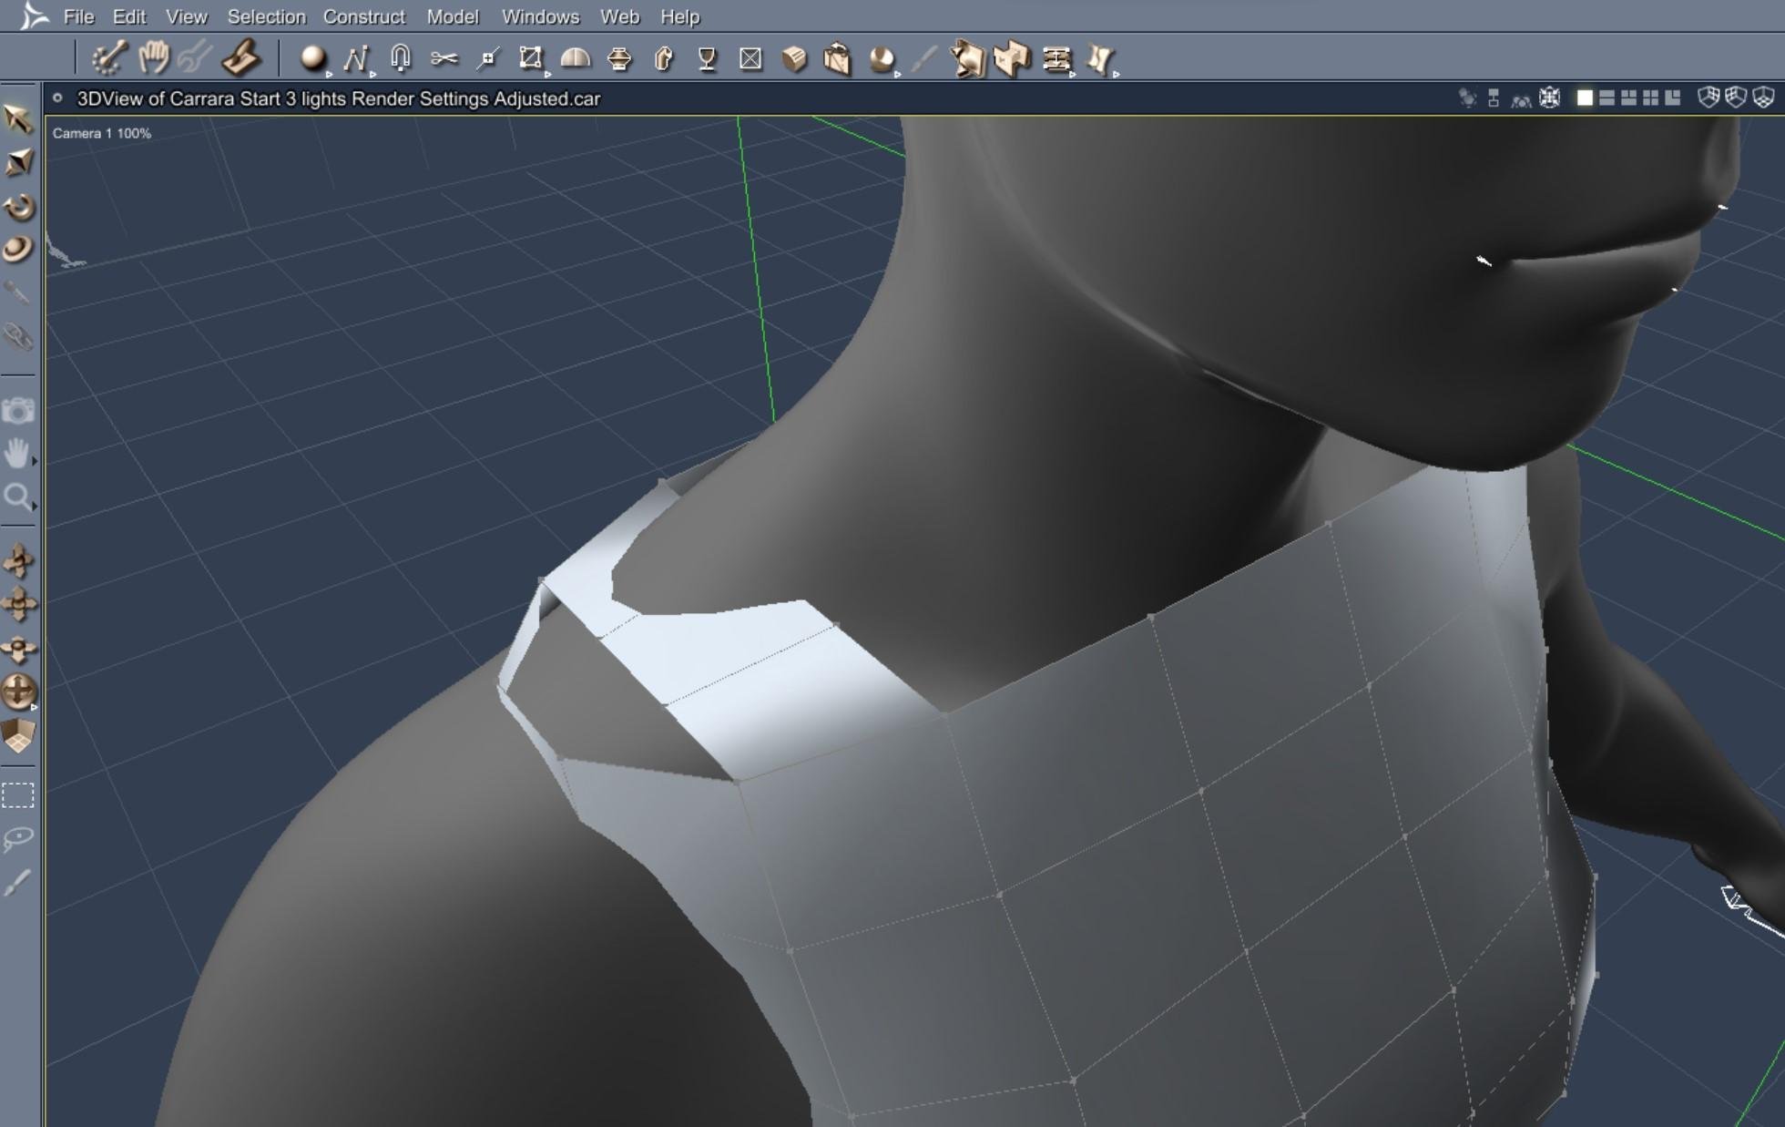This screenshot has width=1785, height=1127.
Task: Click the sphere primitive icon
Action: [312, 58]
